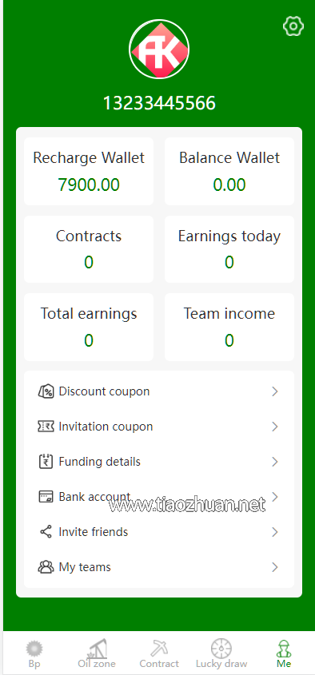View the Team income card
The image size is (315, 675).
tap(229, 328)
